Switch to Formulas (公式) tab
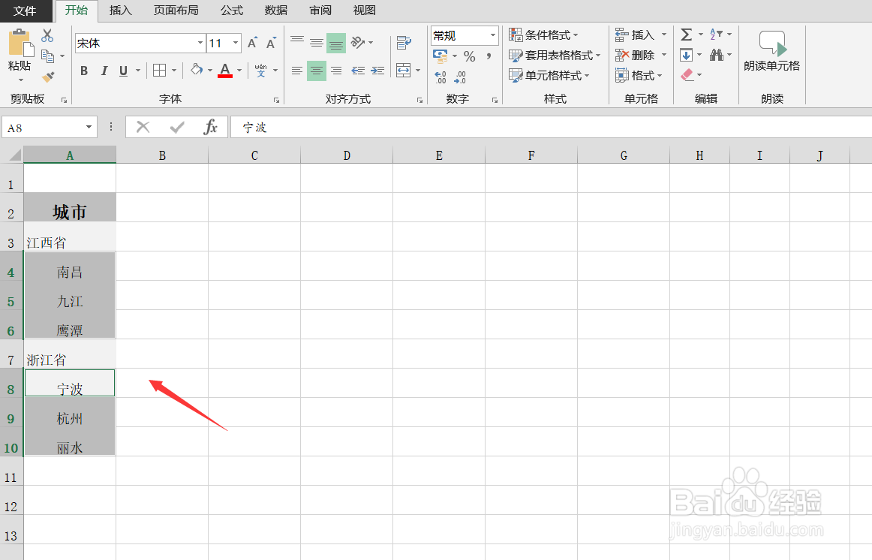This screenshot has height=560, width=872. pyautogui.click(x=232, y=10)
